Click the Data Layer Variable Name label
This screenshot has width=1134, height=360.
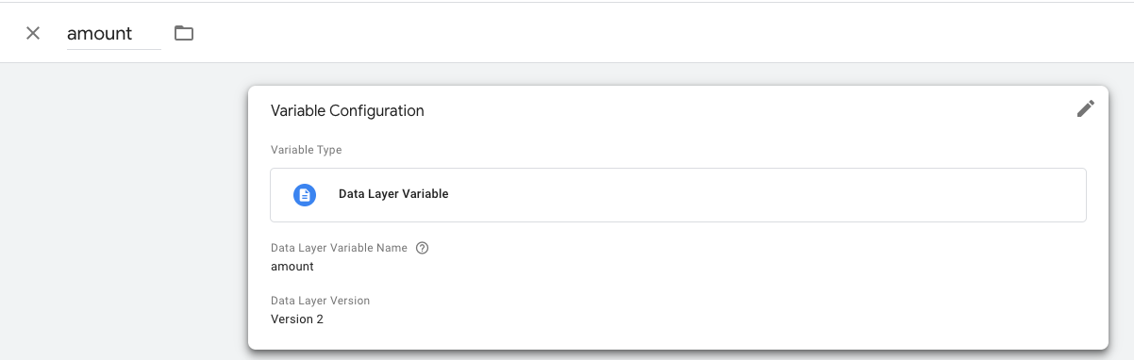pyautogui.click(x=340, y=249)
